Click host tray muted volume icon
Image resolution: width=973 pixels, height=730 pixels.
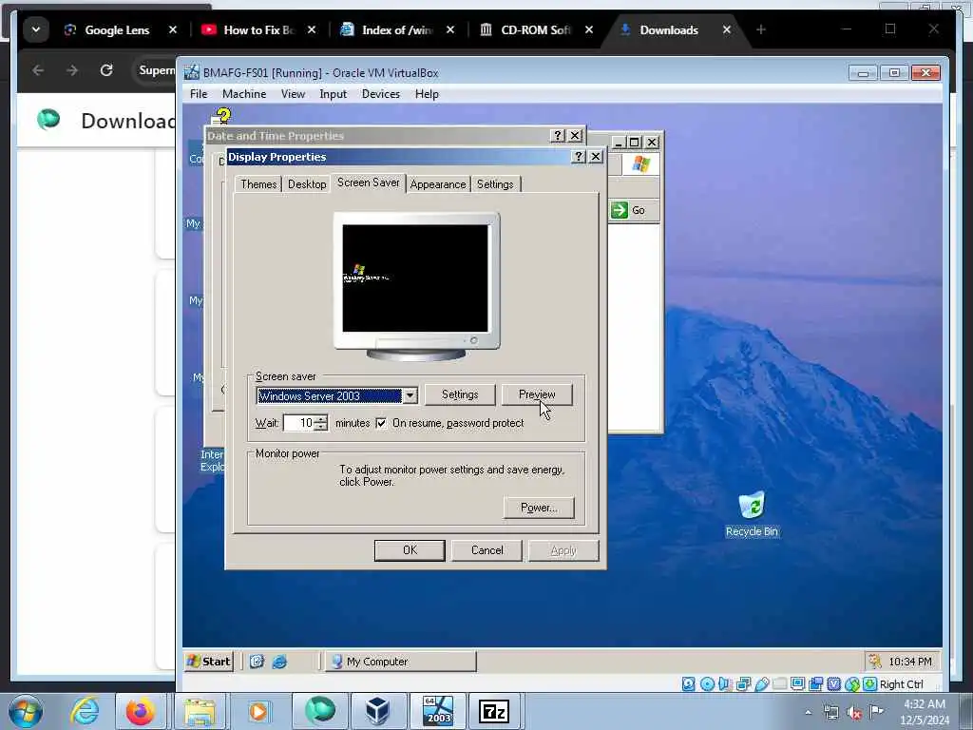click(854, 713)
